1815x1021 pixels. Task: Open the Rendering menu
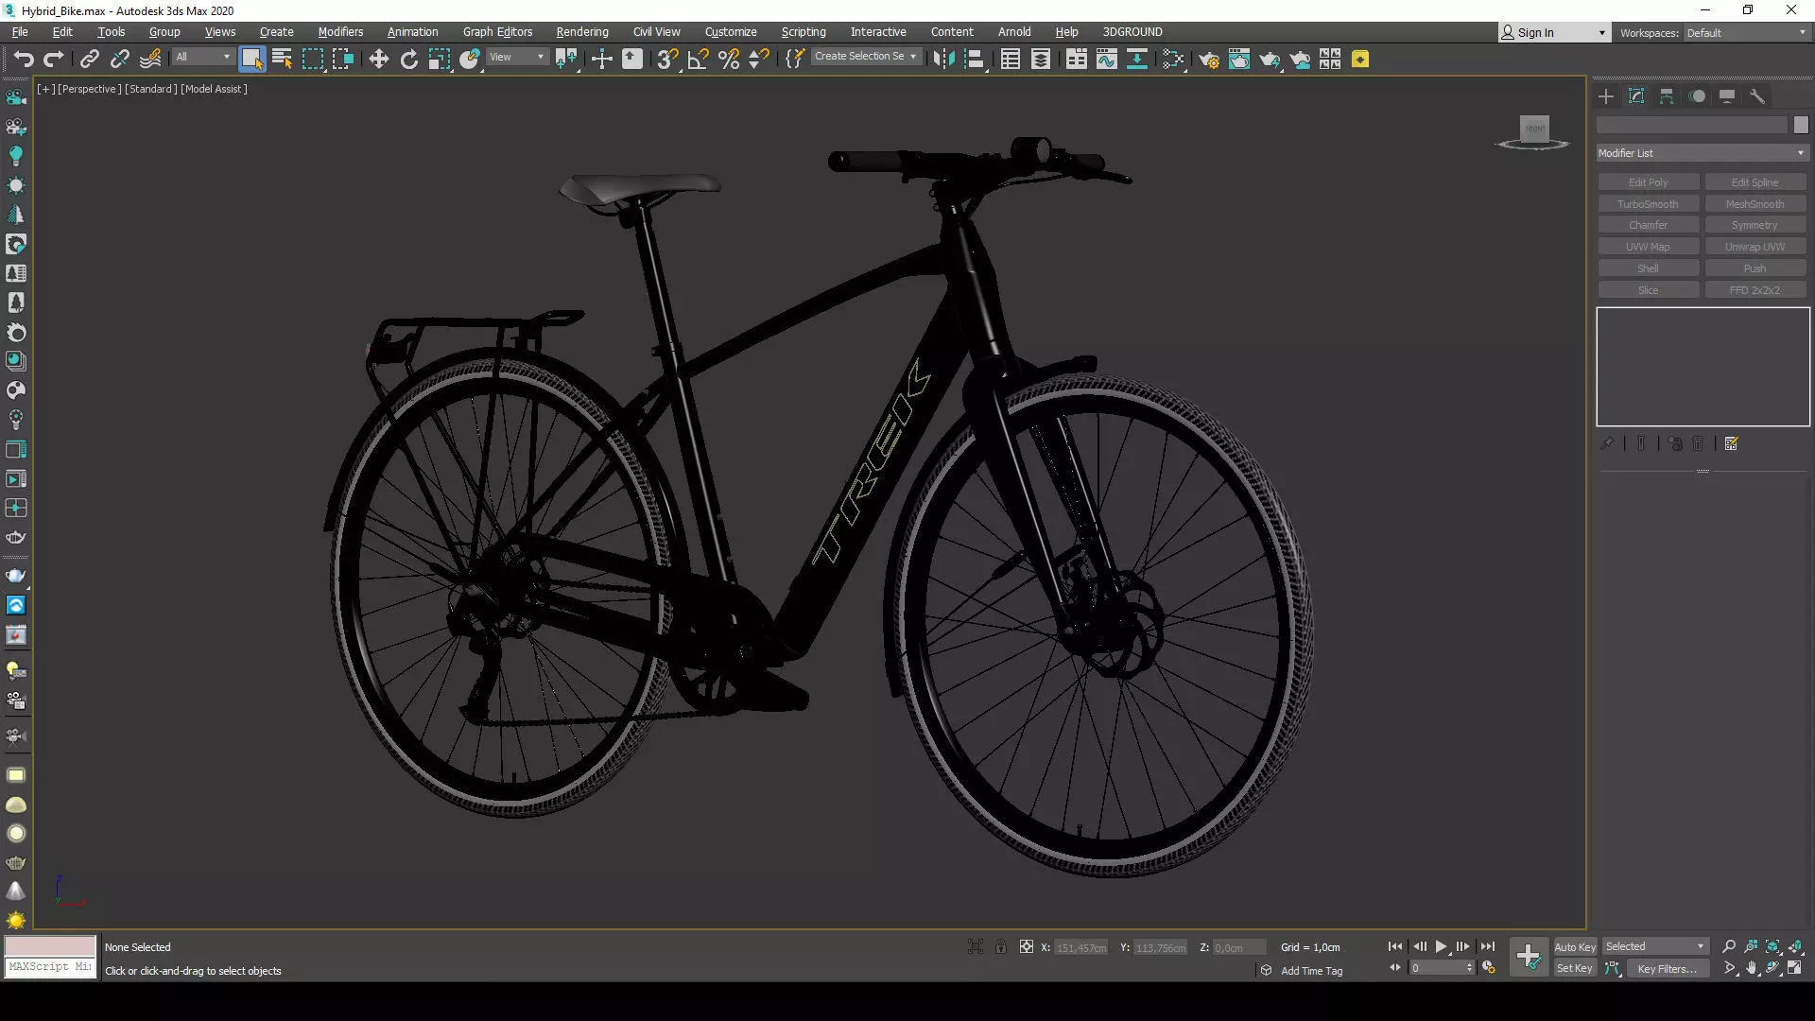(x=582, y=31)
